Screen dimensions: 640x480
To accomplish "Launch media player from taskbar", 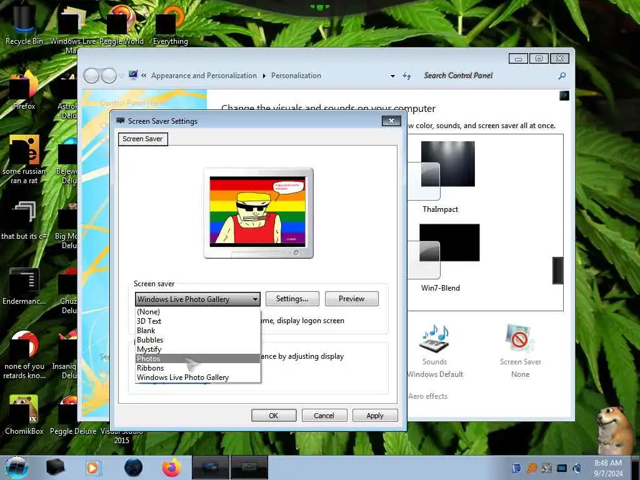I will point(93,467).
